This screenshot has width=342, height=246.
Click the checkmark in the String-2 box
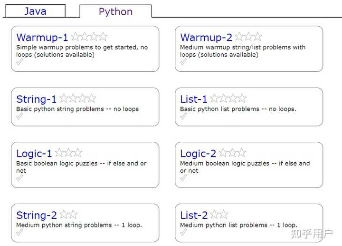click(19, 233)
